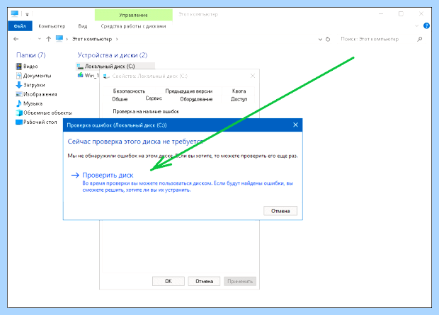Open the Компьютер ribbon tab
Image resolution: width=439 pixels, height=315 pixels.
(x=52, y=26)
